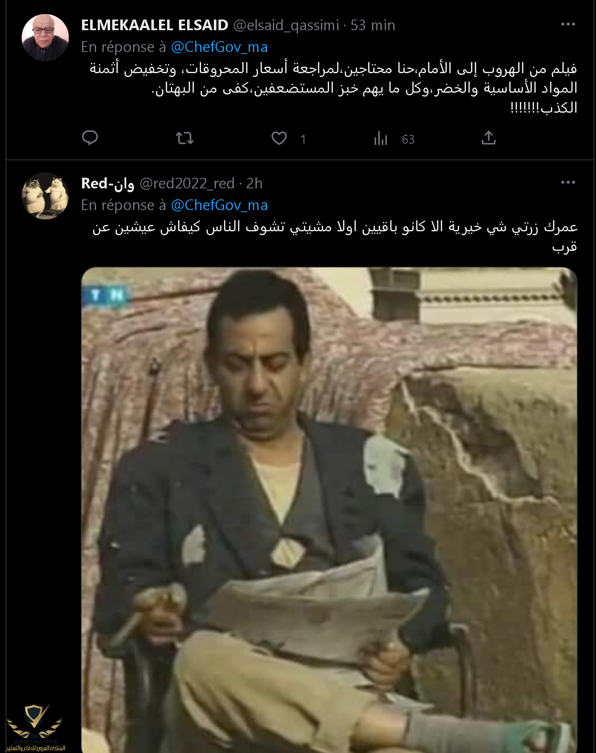Open the ELMEKAALEL ELSAID display name
The image size is (596, 753).
point(155,25)
